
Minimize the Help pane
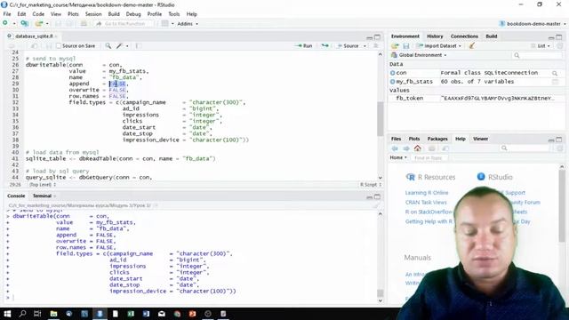[x=551, y=140]
